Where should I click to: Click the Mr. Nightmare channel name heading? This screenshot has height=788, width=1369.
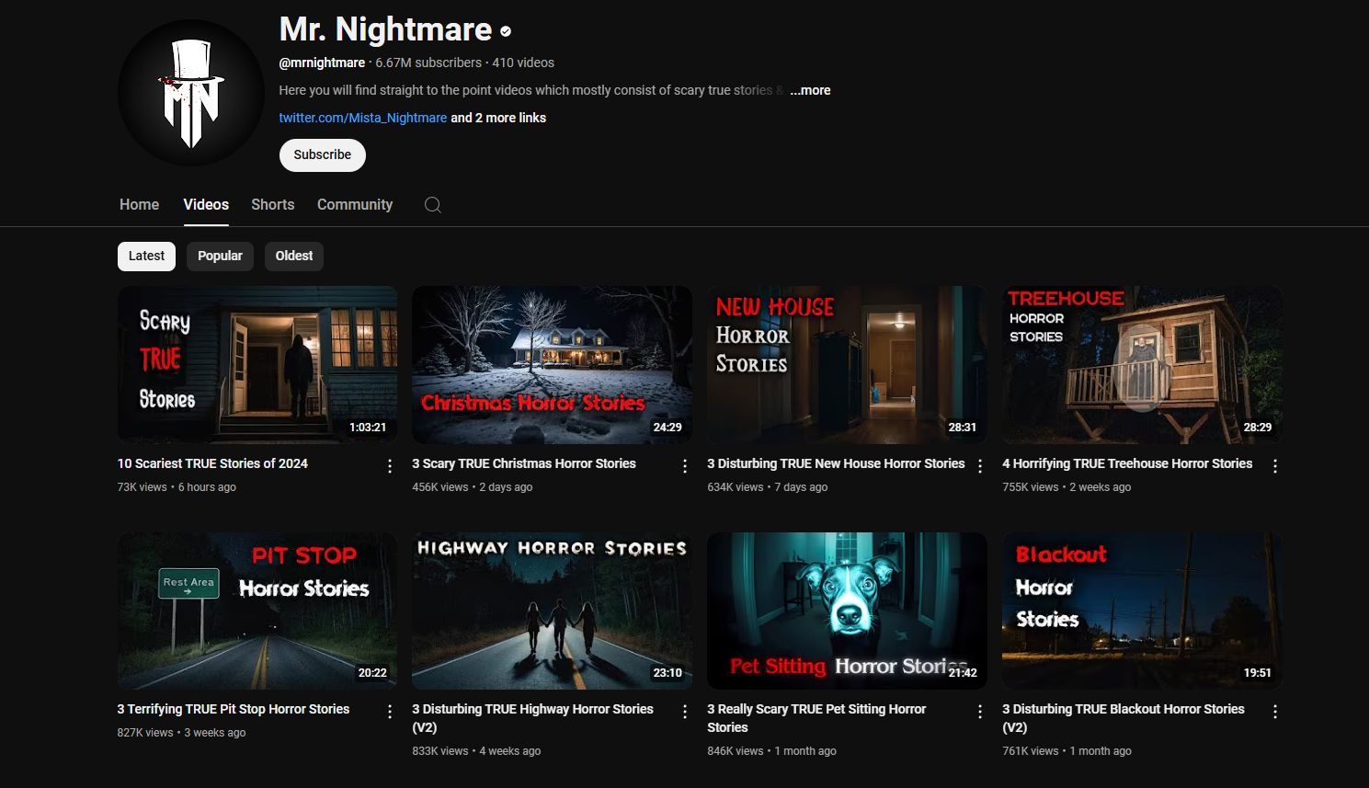click(385, 29)
